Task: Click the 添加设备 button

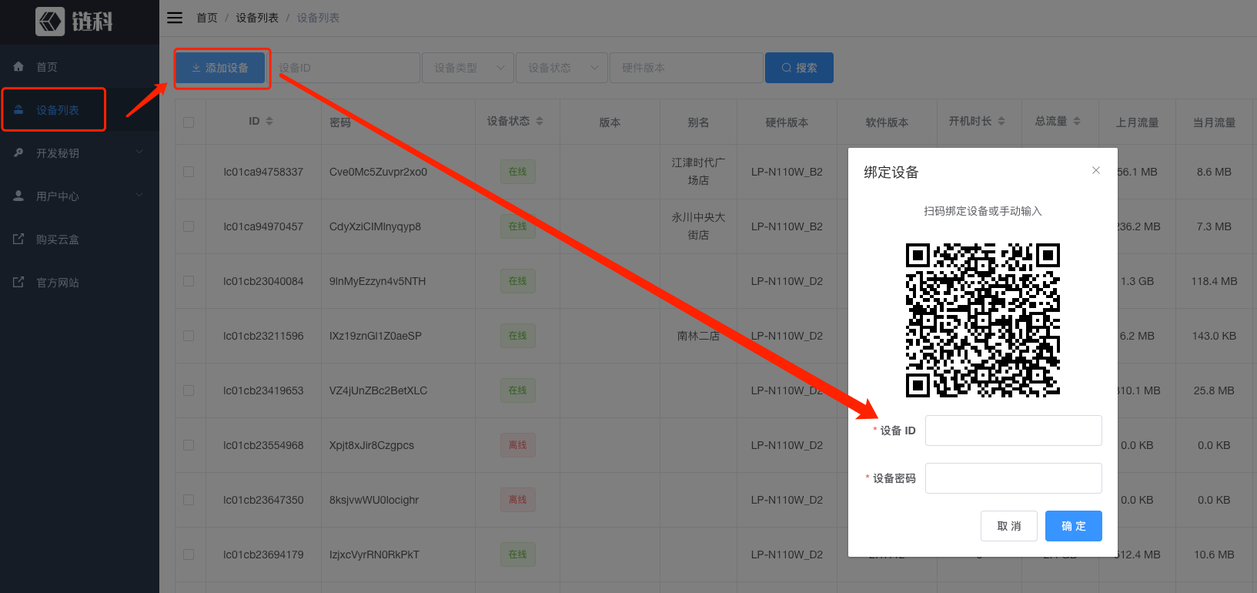Action: coord(221,68)
